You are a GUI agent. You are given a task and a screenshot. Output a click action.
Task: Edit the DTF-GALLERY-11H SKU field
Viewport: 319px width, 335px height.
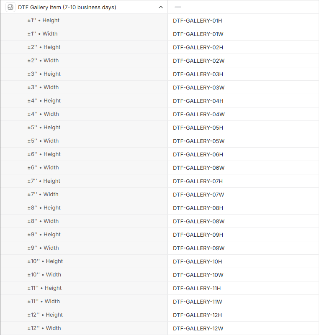[197, 288]
